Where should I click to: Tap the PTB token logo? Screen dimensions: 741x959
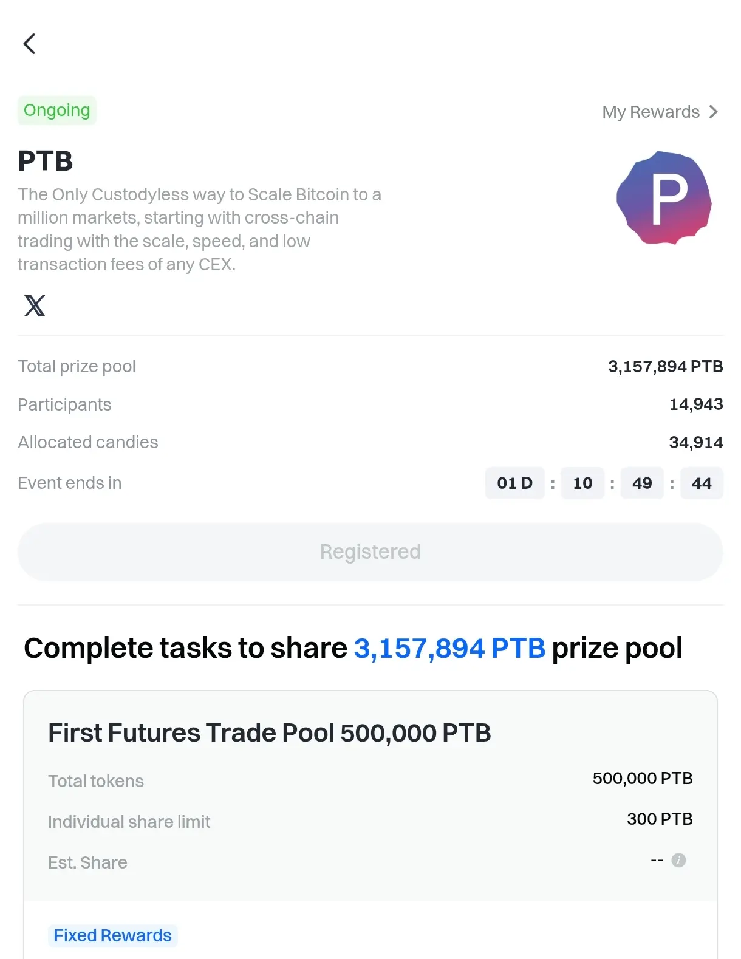click(x=664, y=198)
